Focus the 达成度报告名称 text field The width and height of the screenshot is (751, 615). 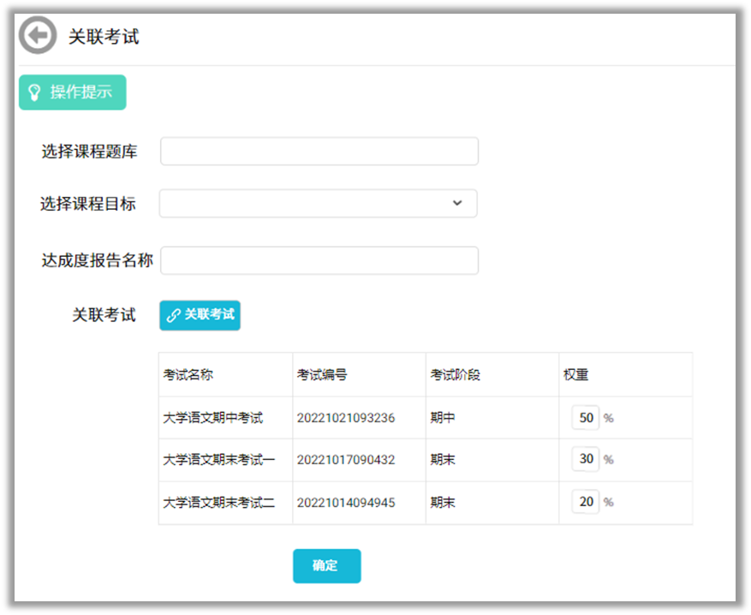(x=319, y=261)
